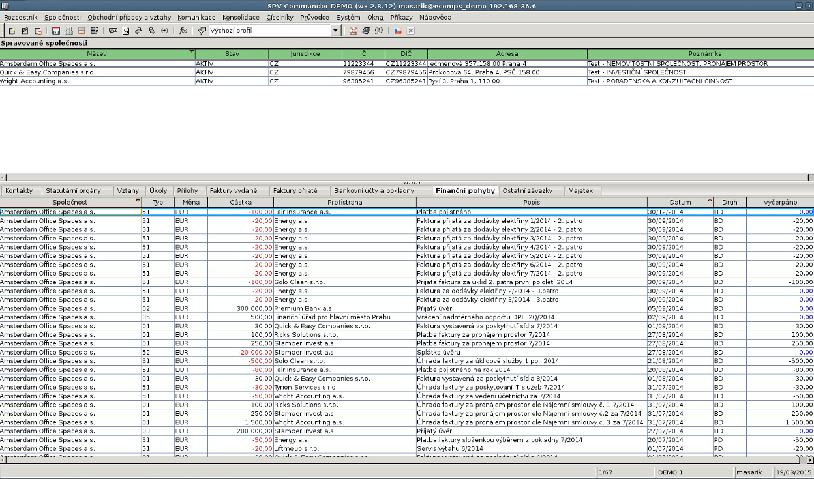
Task: Open the Společnosti menu
Action: point(63,17)
